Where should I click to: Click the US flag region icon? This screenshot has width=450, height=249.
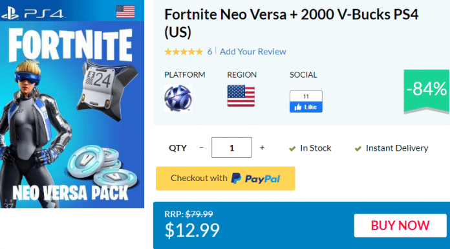(241, 96)
